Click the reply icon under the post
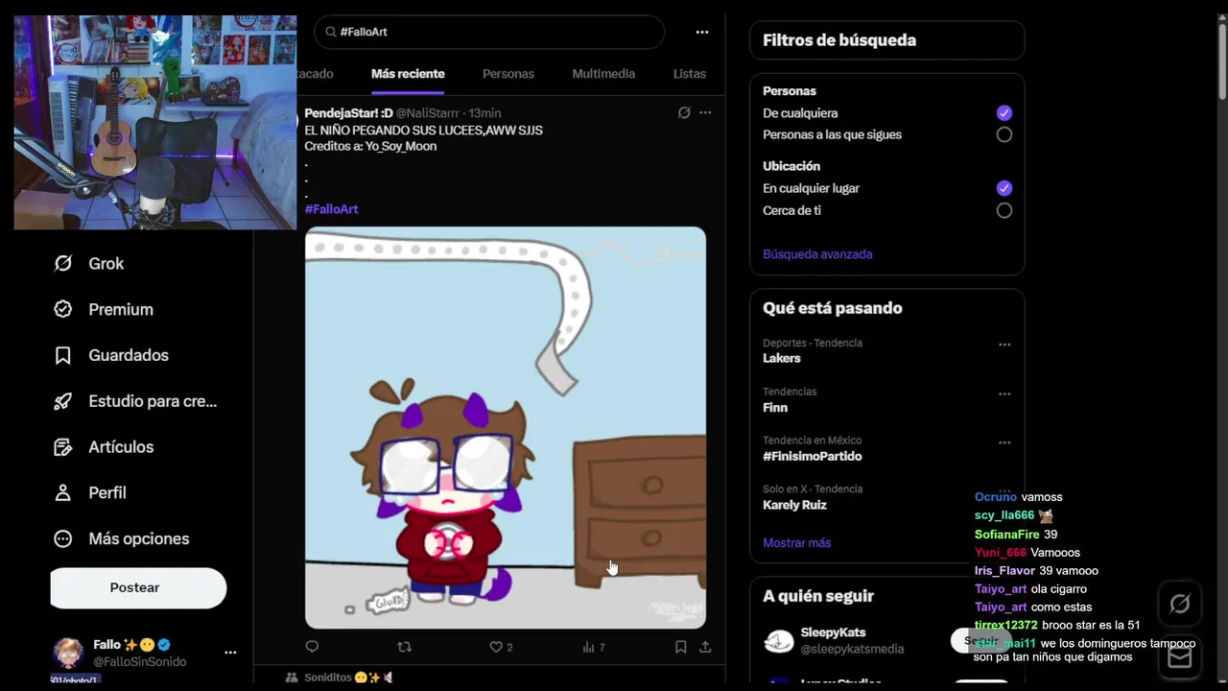This screenshot has width=1228, height=691. (x=312, y=647)
